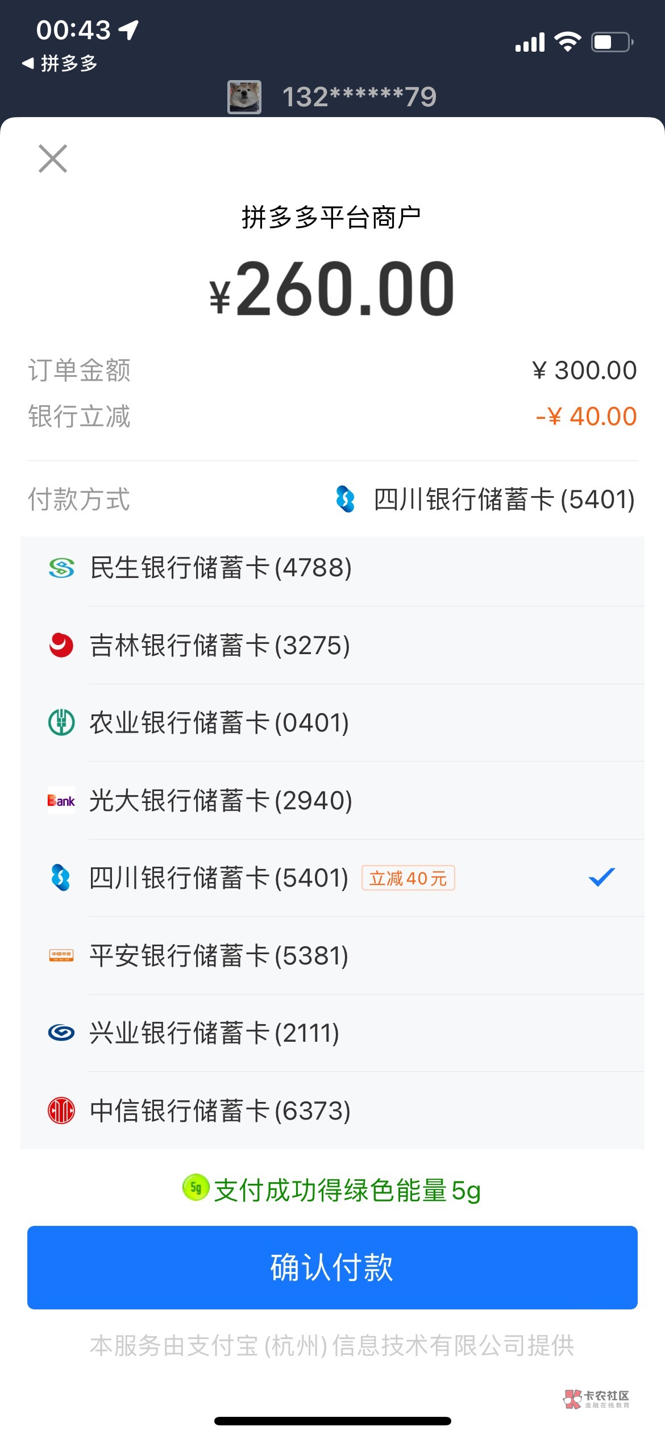The width and height of the screenshot is (665, 1439).
Task: Select 民生银行储蓄卡 (4788) as payment card
Action: (221, 568)
